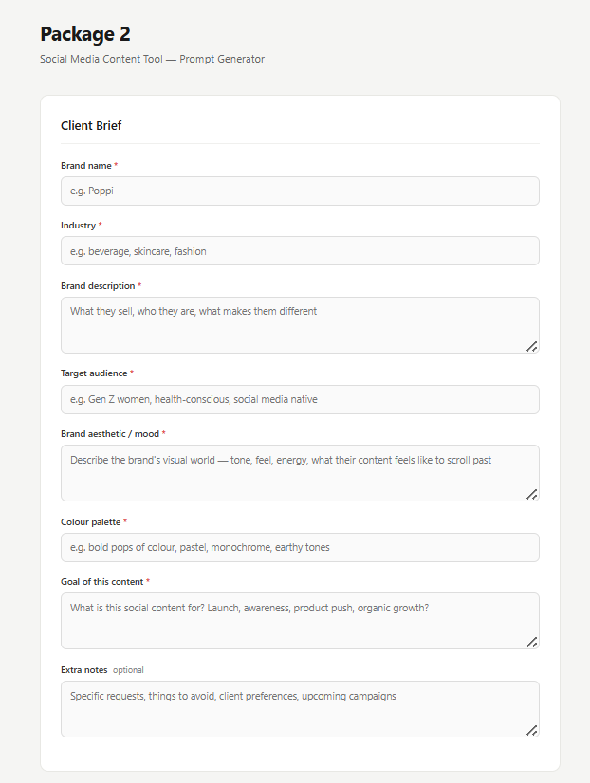Screen dimensions: 590x783
Task: Click the Target audience label
Action: pyautogui.click(x=94, y=373)
